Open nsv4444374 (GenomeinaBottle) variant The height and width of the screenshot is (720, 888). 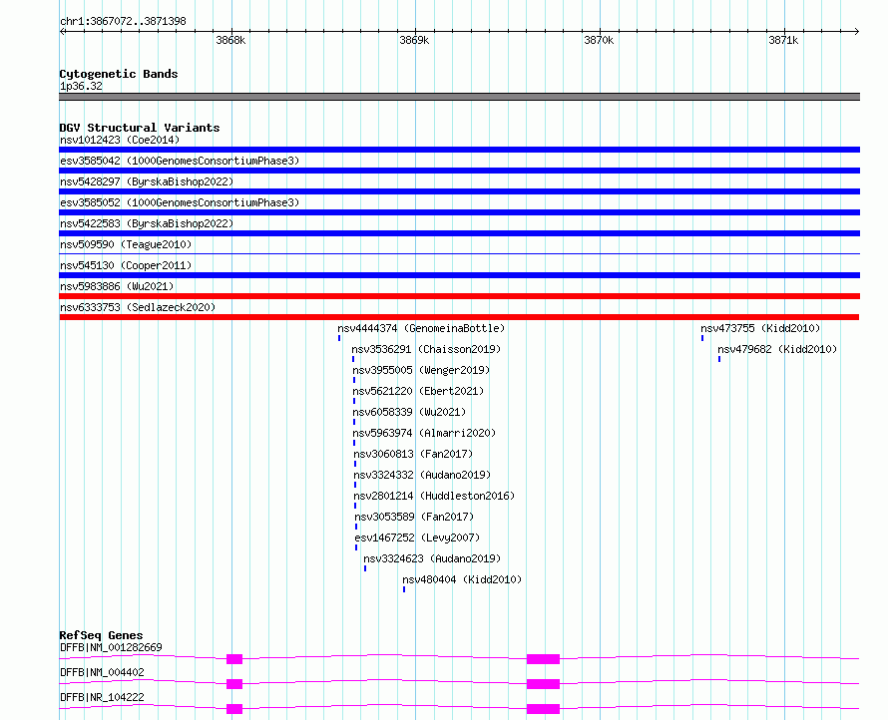click(421, 328)
